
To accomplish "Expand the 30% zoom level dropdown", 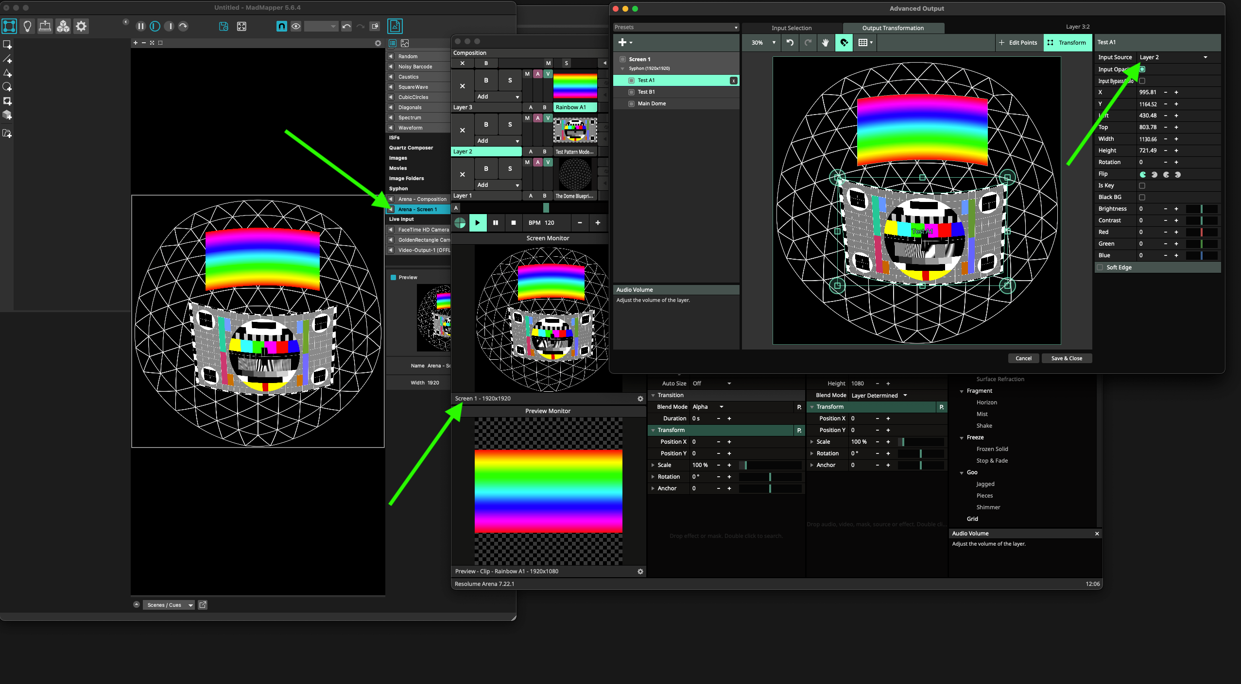I will click(763, 43).
